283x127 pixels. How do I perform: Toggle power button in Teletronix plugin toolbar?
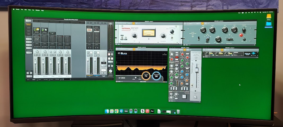(x=134, y=23)
